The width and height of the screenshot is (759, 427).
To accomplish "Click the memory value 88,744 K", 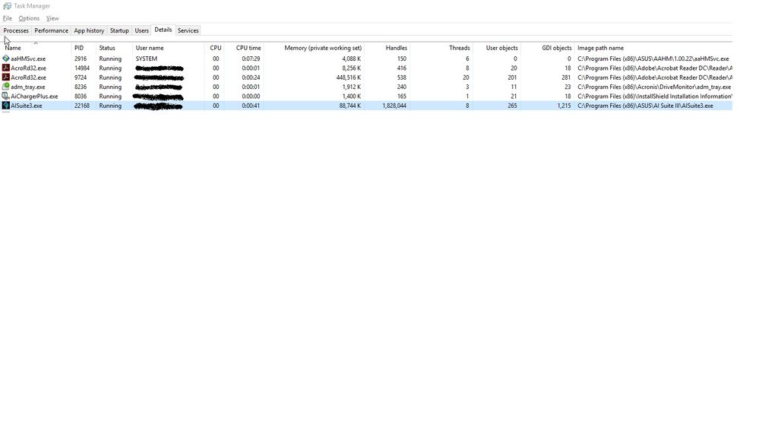I will click(x=350, y=106).
